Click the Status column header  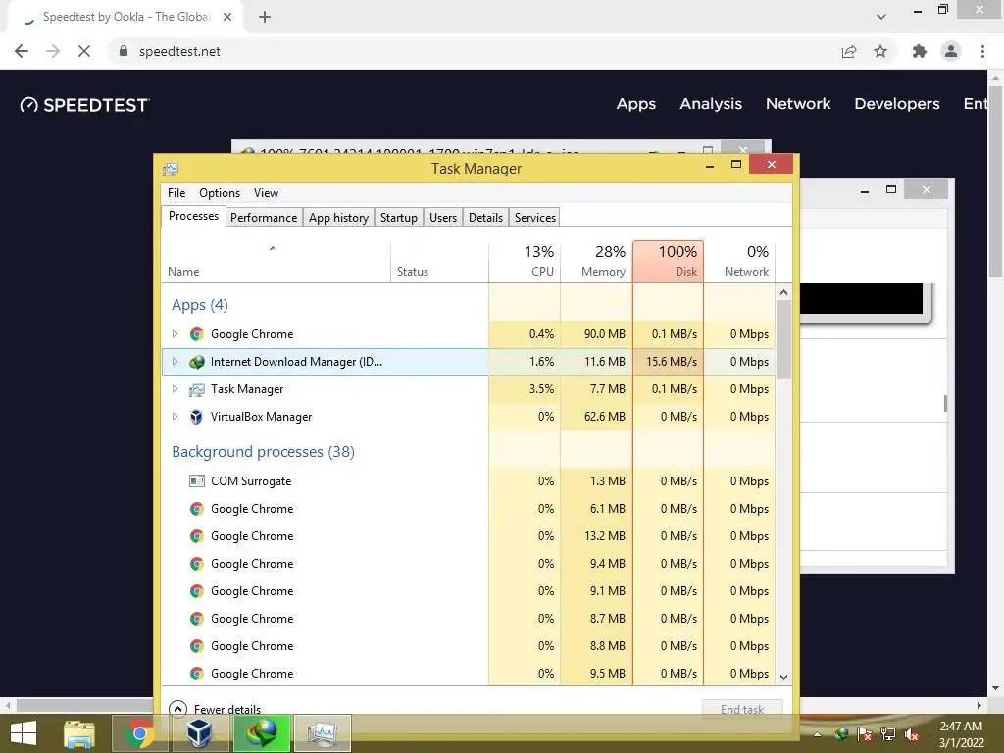click(x=439, y=261)
